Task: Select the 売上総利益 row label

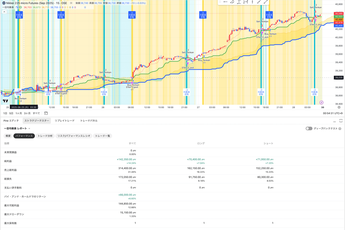Action: point(10,170)
